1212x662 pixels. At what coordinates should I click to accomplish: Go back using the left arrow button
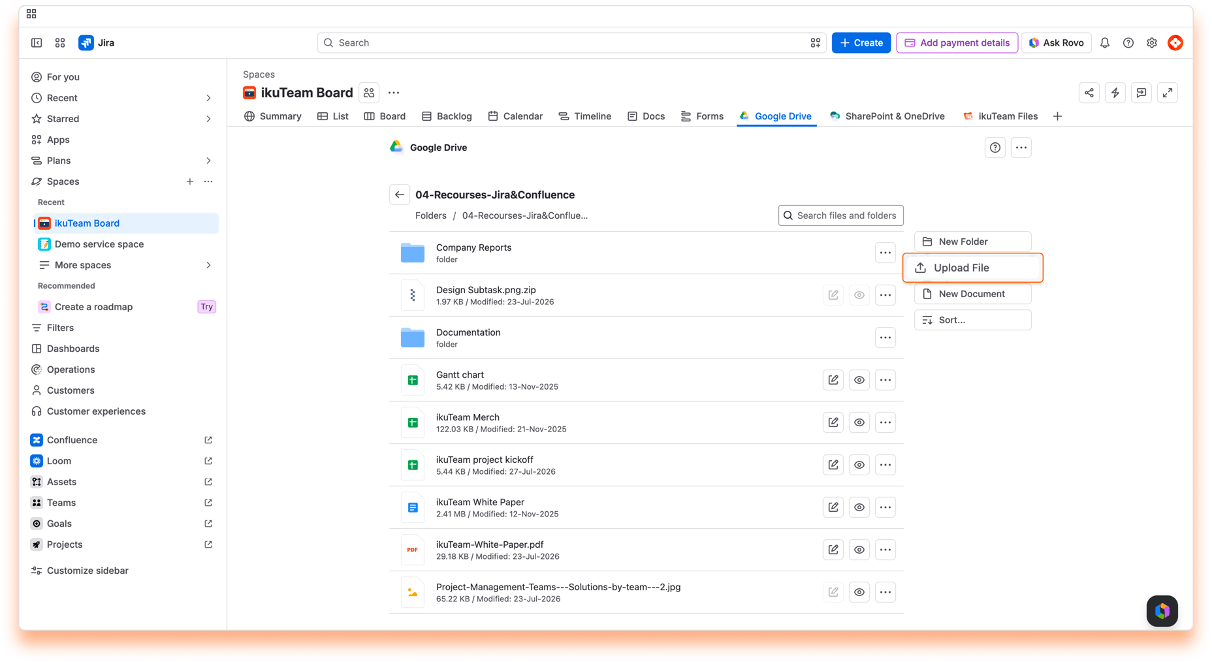[x=400, y=195]
